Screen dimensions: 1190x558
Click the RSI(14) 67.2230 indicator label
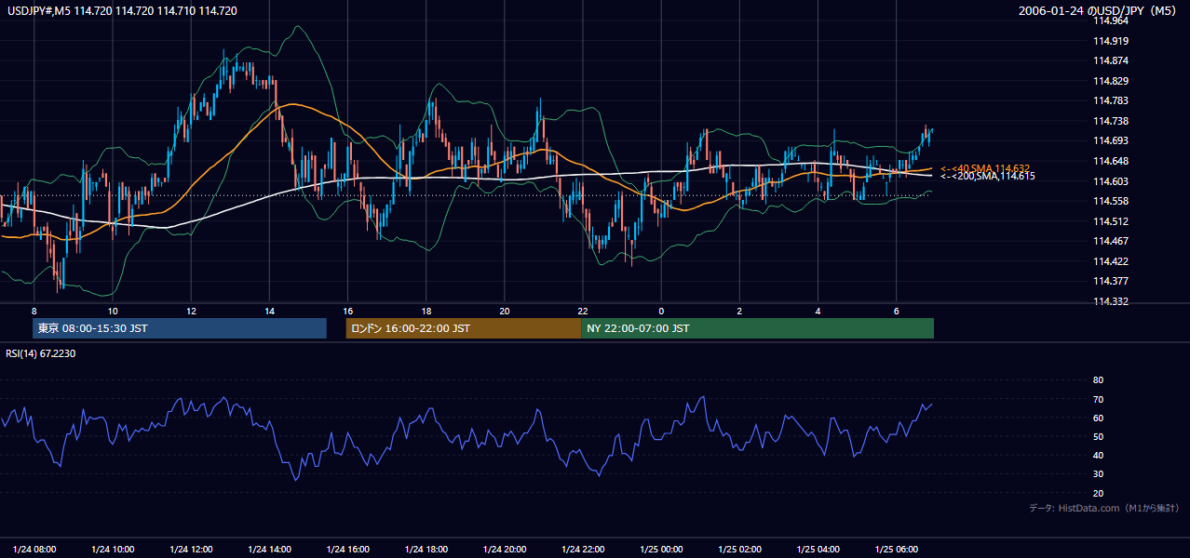(41, 353)
